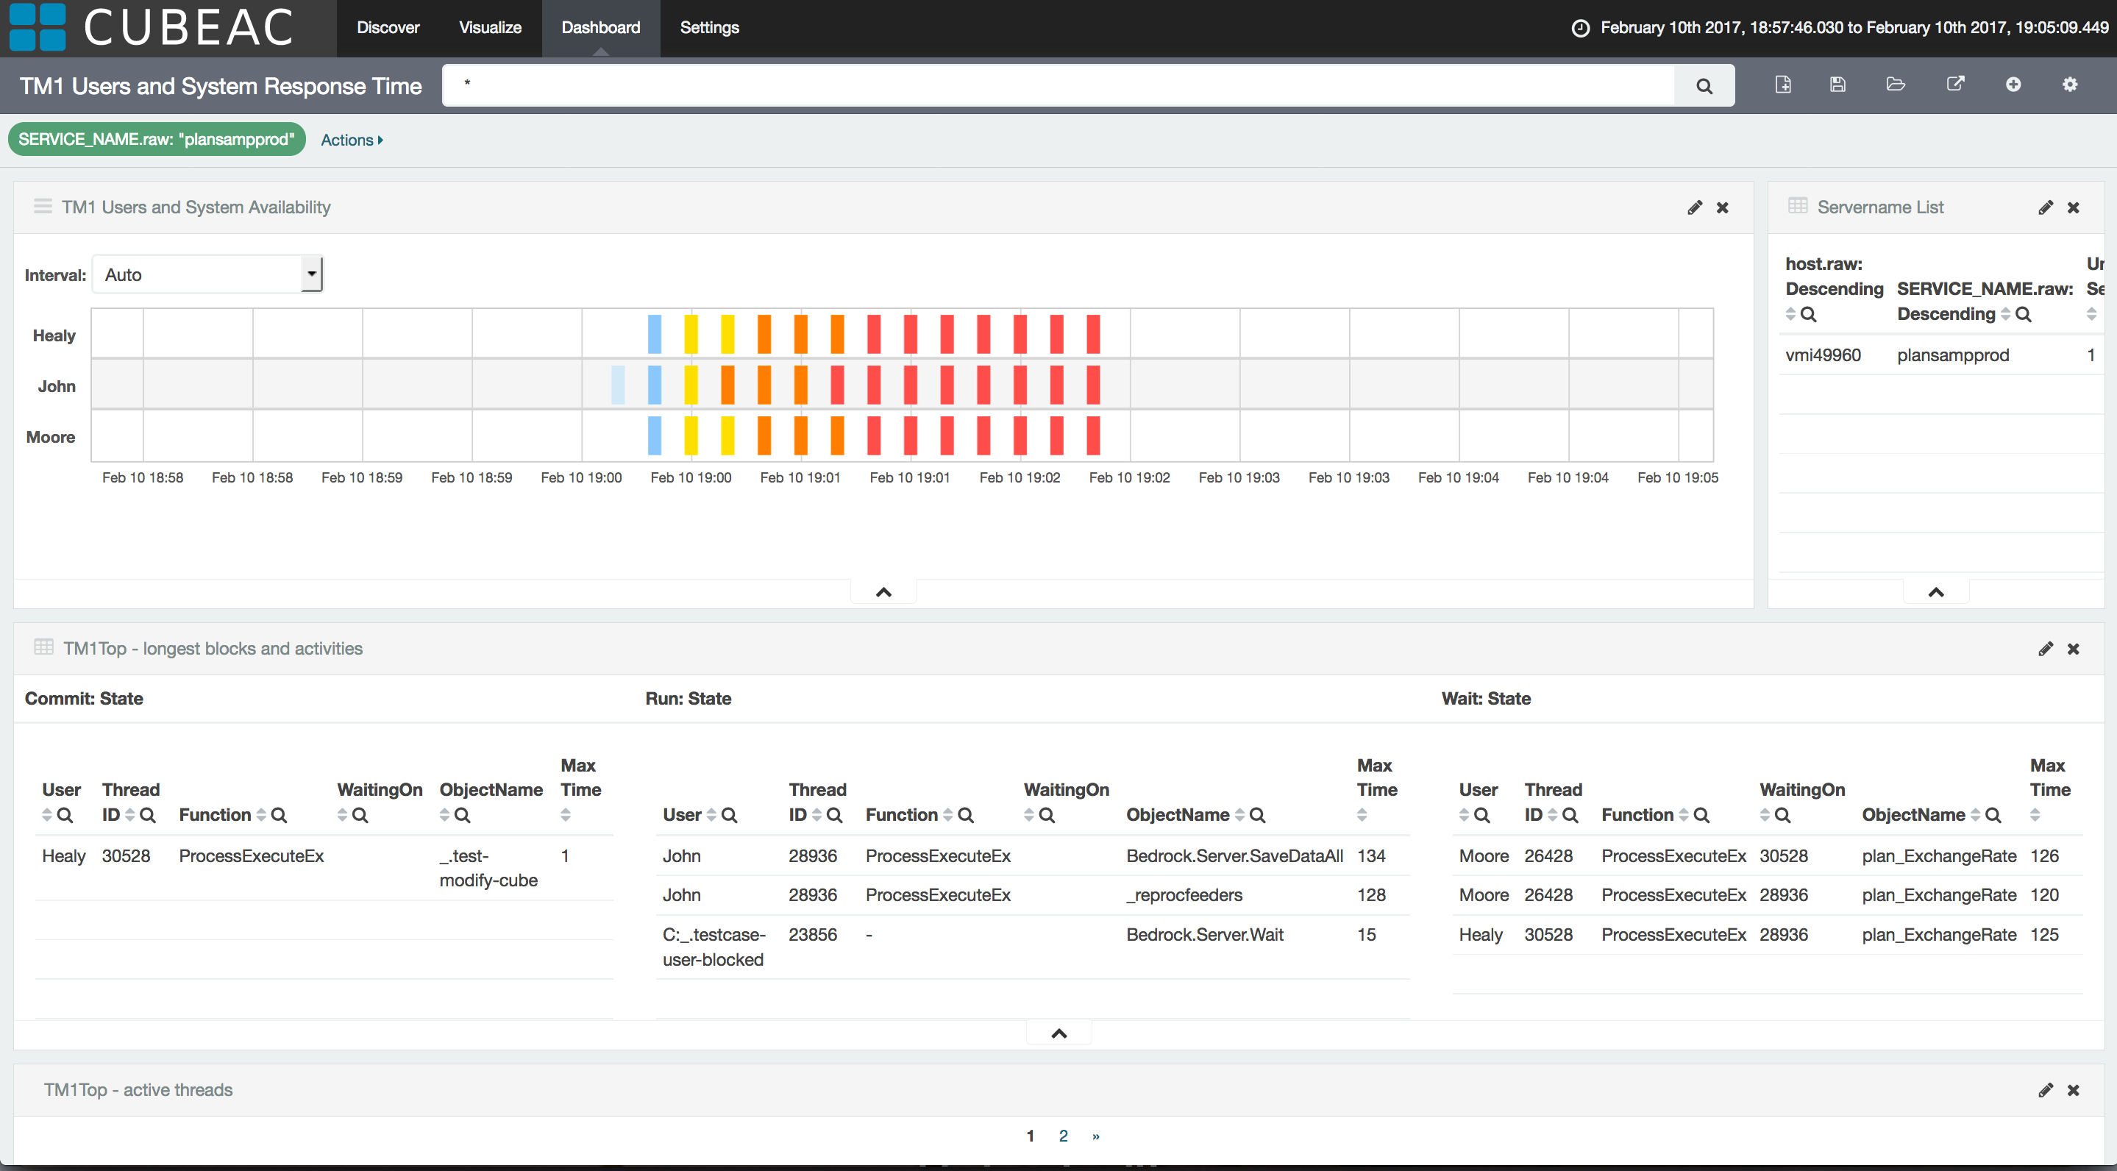Open the Settings tab

[709, 28]
